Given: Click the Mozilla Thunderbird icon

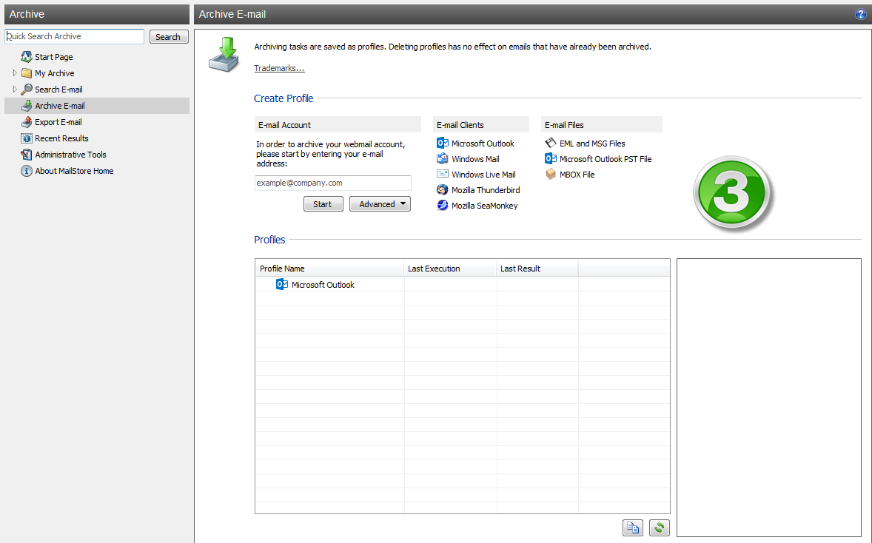Looking at the screenshot, I should 443,189.
